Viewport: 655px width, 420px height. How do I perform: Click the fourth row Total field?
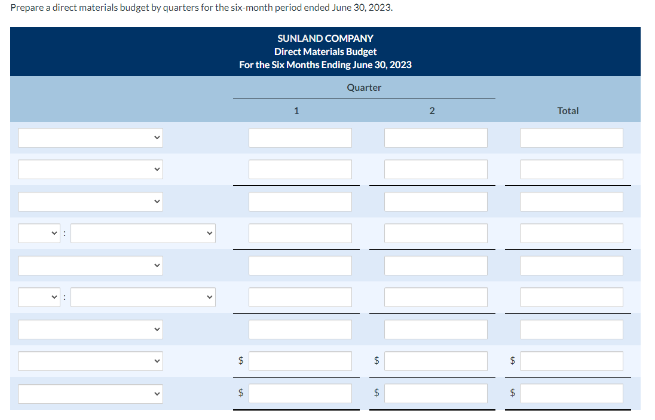pos(571,233)
